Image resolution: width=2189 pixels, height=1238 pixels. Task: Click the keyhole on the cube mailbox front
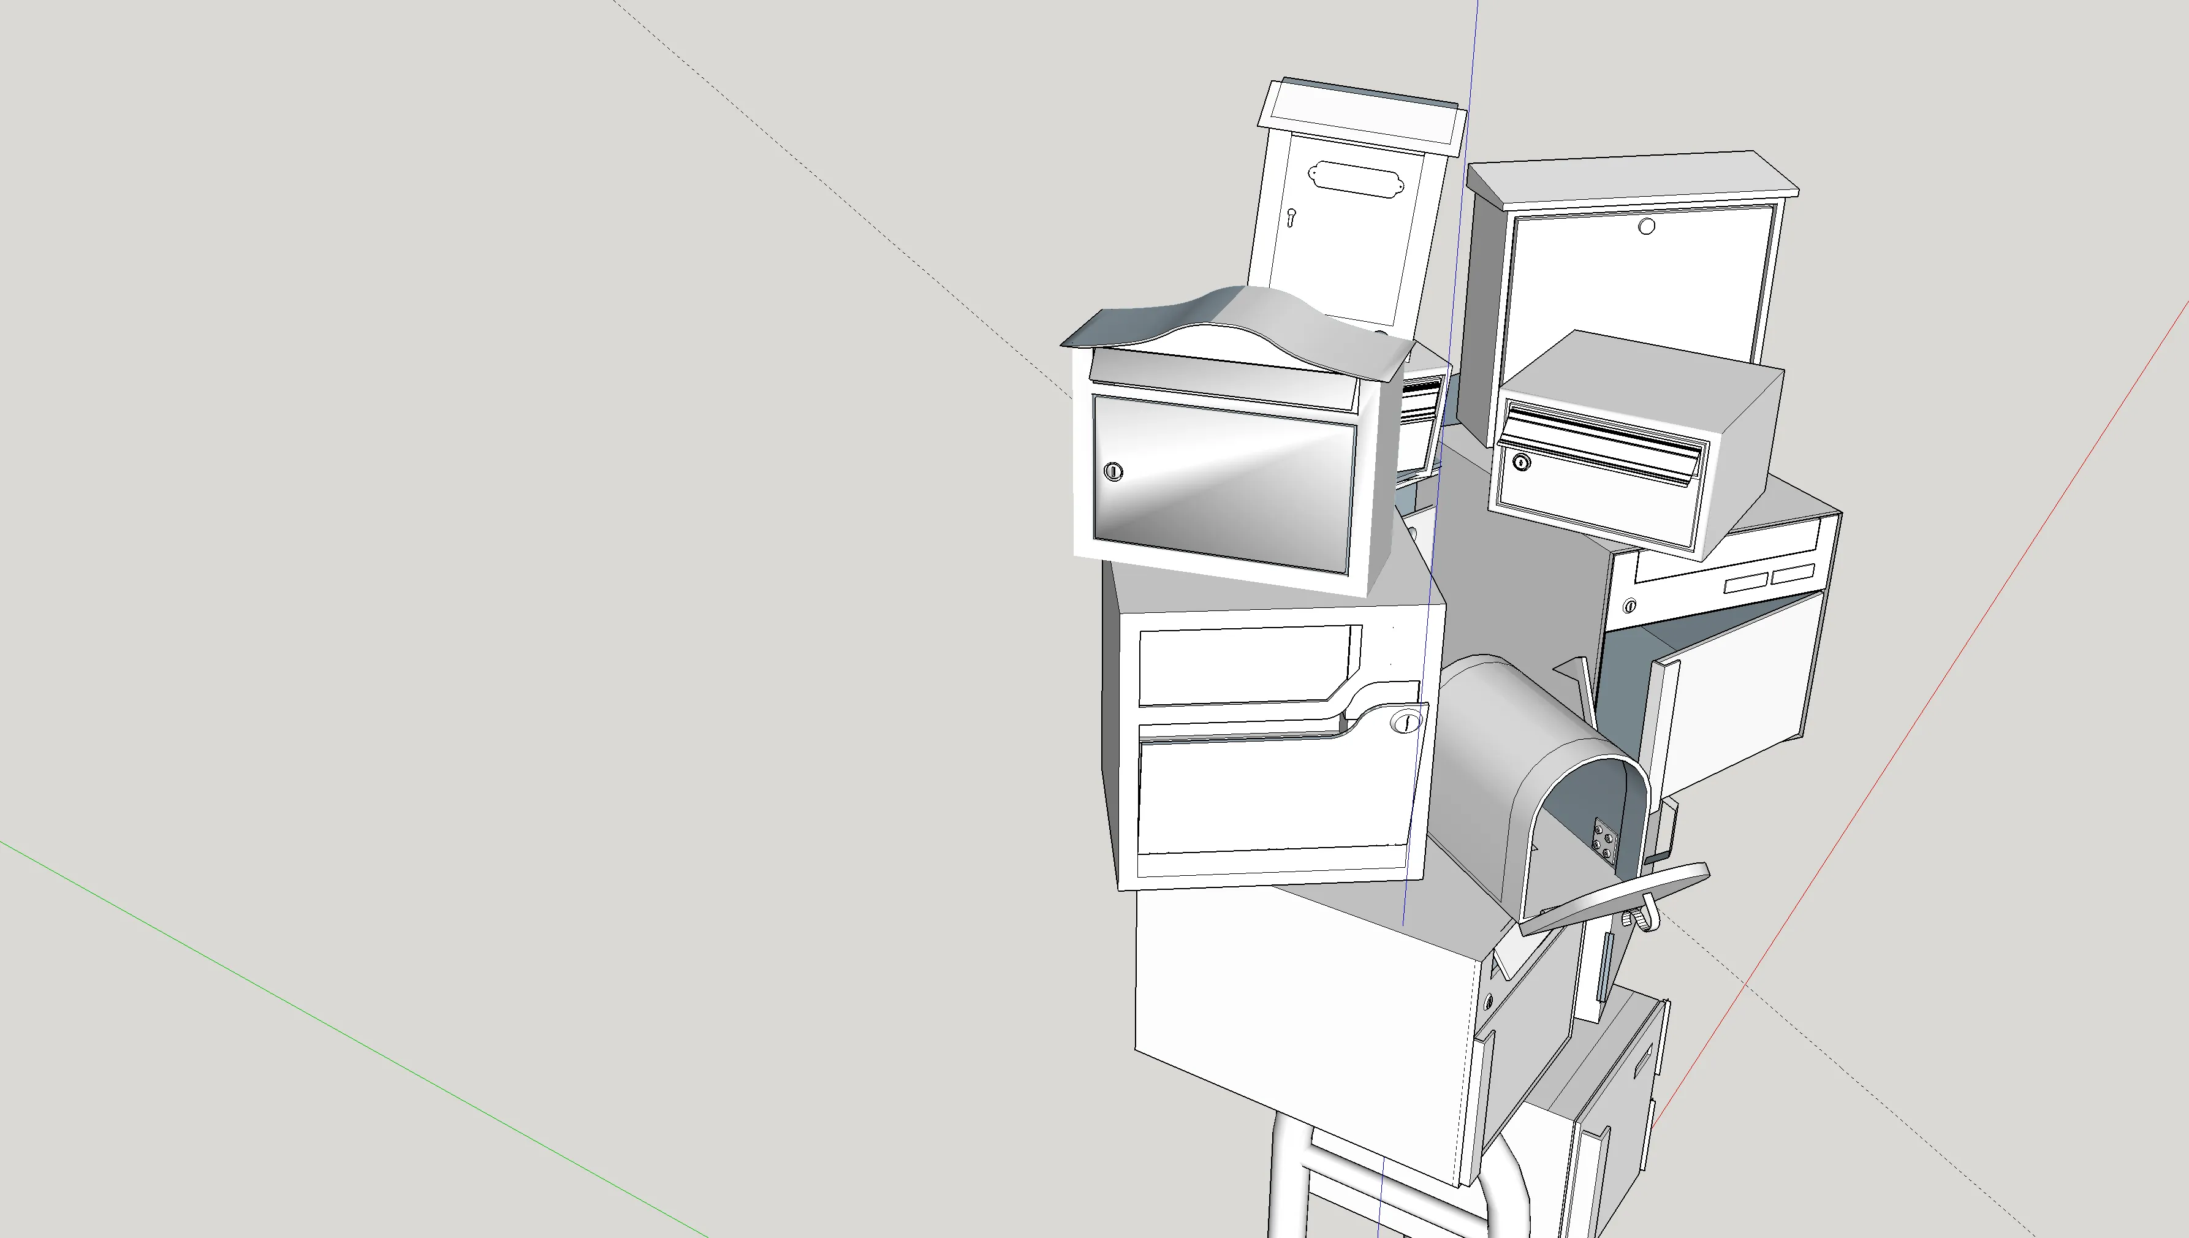point(1522,463)
